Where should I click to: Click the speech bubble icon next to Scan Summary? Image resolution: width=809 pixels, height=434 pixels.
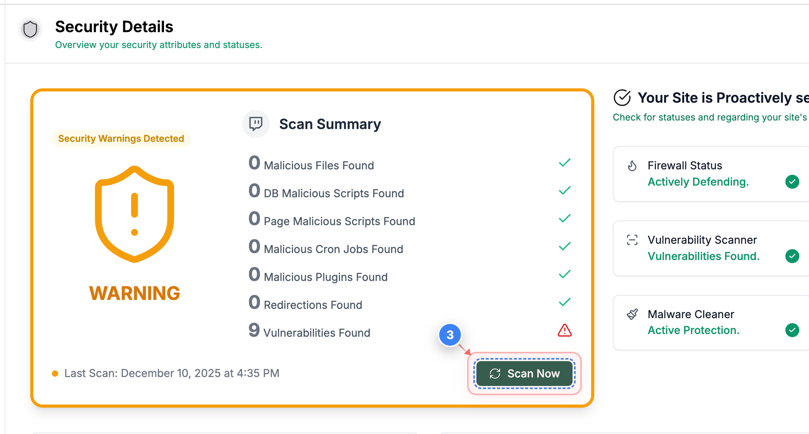[255, 124]
